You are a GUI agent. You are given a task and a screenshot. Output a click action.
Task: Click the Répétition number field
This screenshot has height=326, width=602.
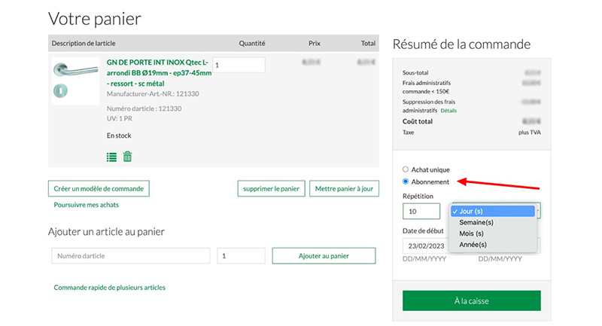[423, 212]
